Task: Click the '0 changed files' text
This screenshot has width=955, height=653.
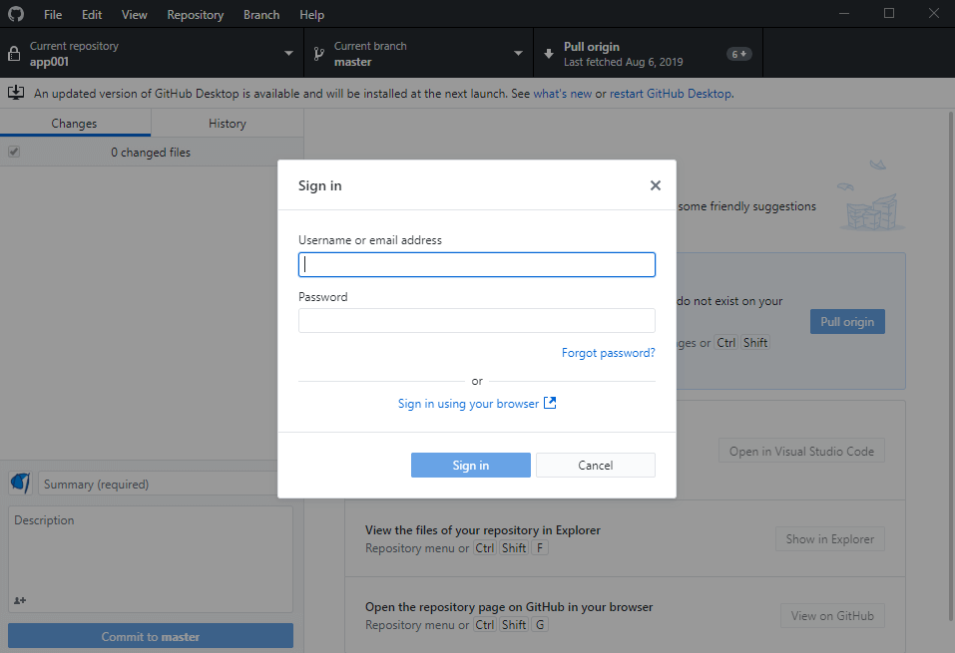Action: (151, 153)
